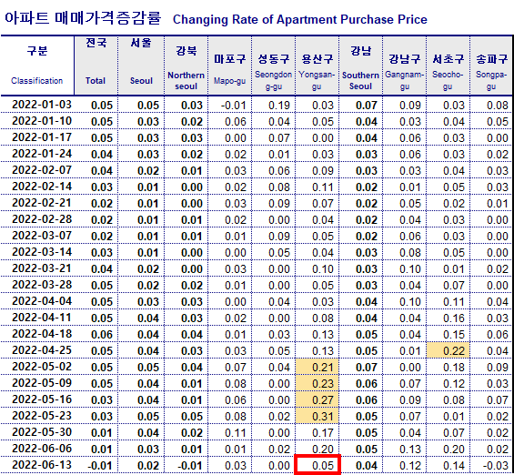Click the 구분 Classification header cell
Viewport: 514px width, 475px height.
pos(37,66)
